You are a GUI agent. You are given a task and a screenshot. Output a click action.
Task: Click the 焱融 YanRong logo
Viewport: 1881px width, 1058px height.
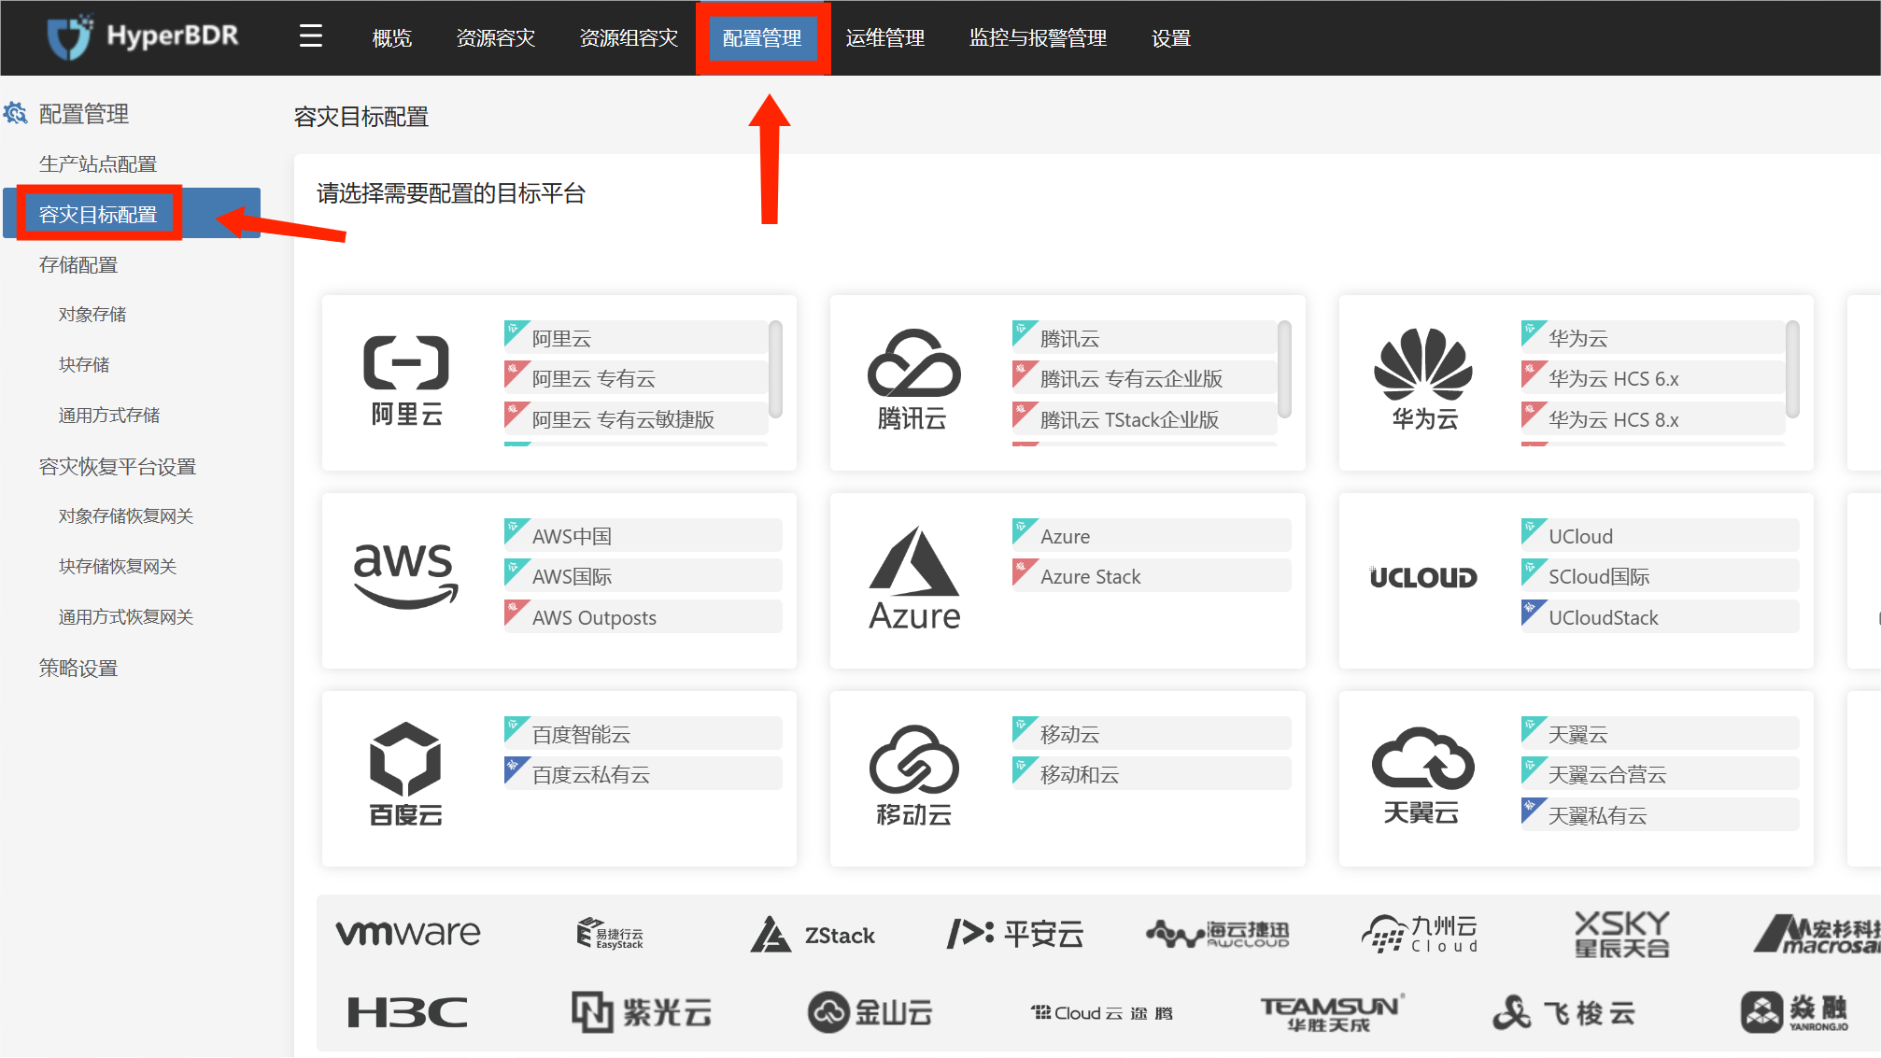1794,1012
